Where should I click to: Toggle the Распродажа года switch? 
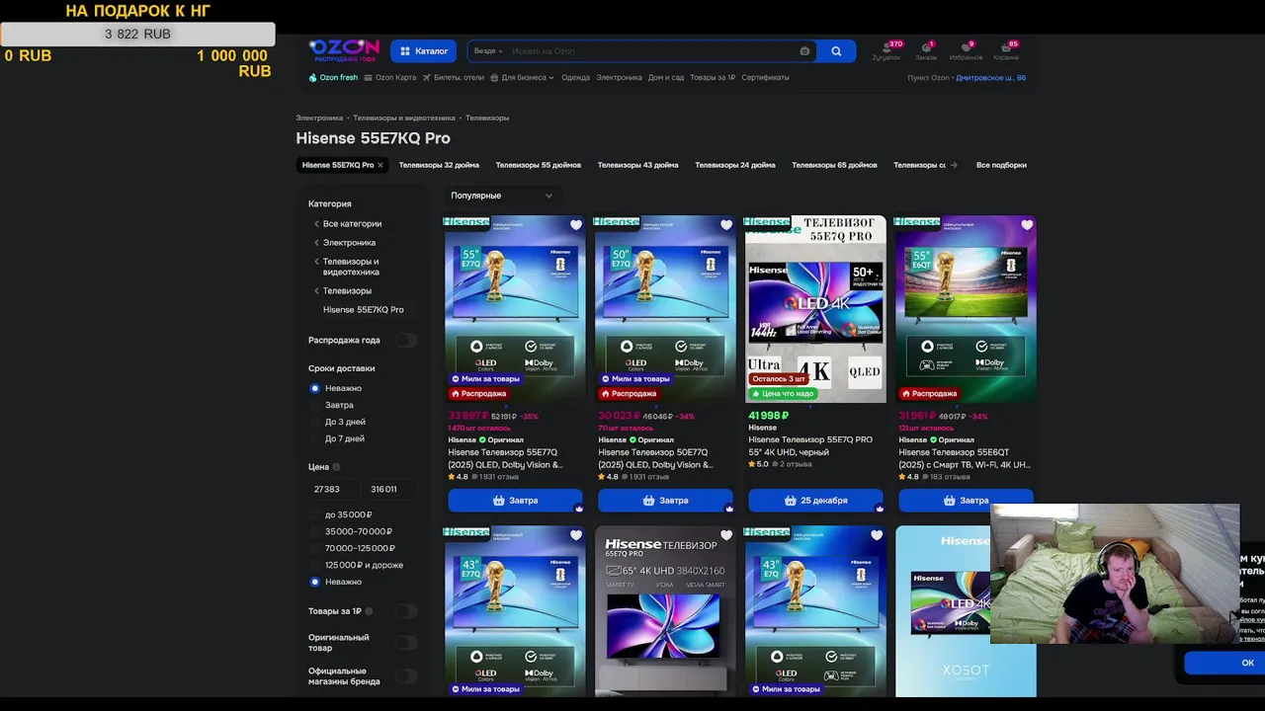point(405,341)
